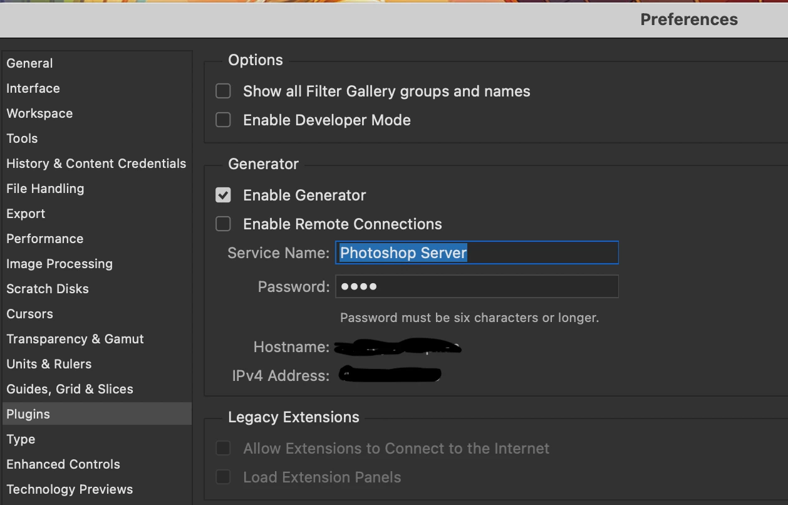Click the IPv4 Address label

click(x=281, y=376)
